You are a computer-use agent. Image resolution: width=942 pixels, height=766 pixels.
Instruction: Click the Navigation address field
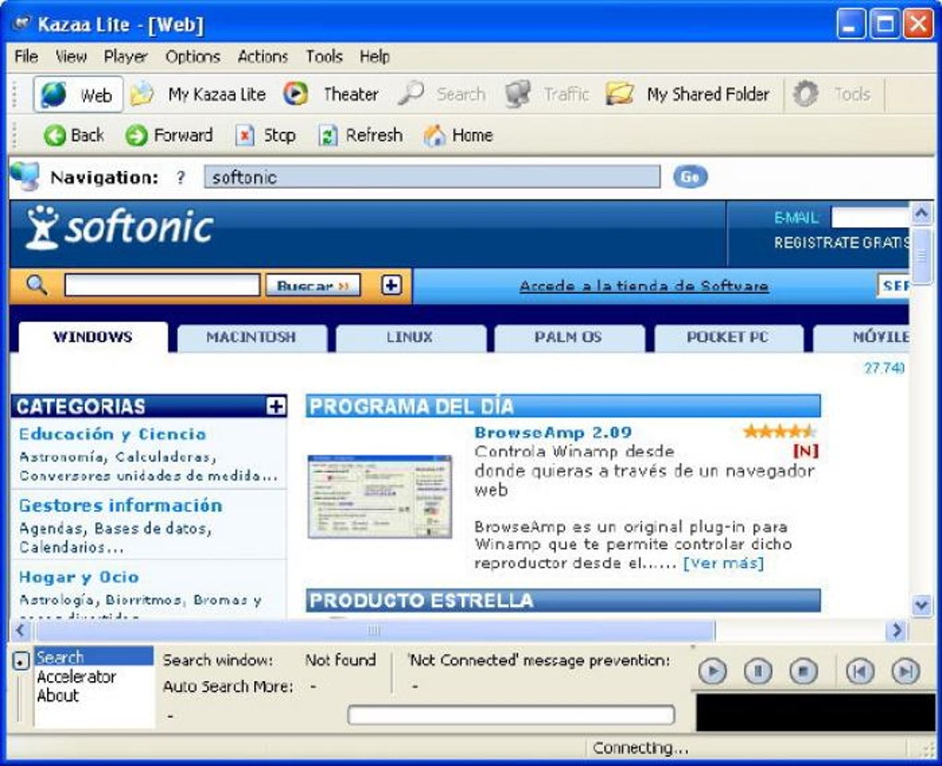click(432, 177)
